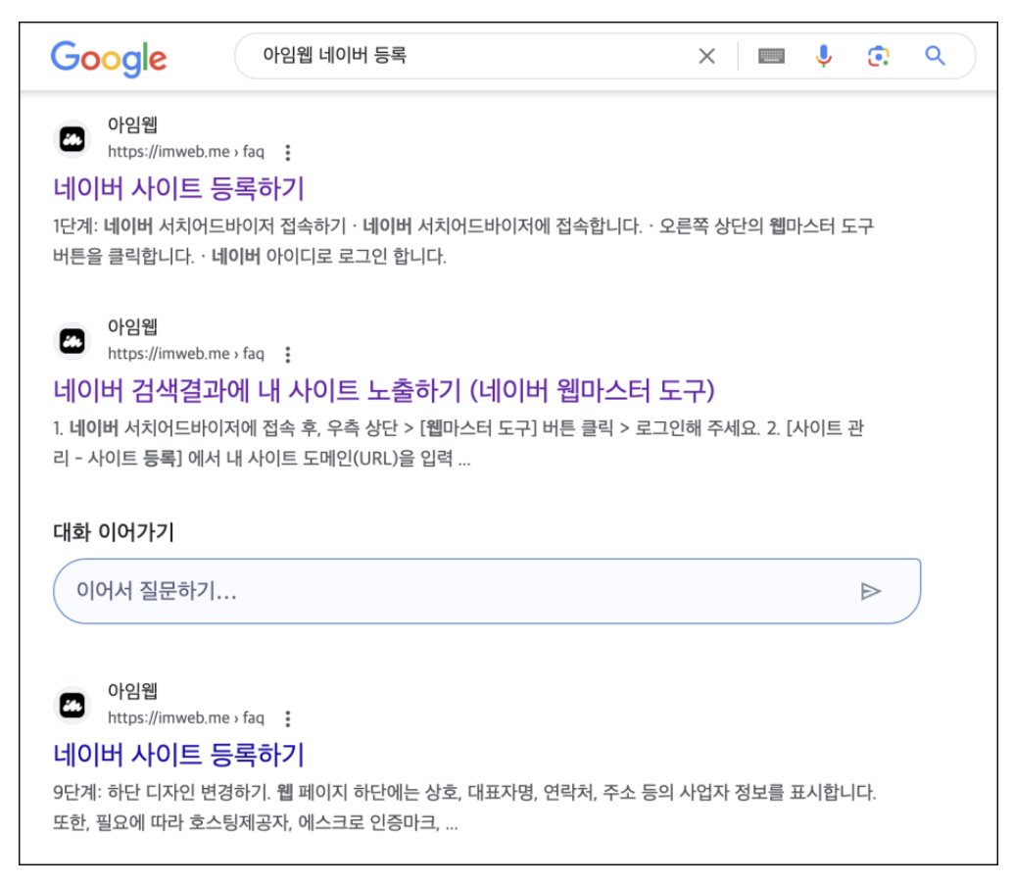This screenshot has height=886, width=1013.
Task: Open the Google logo homepage link
Action: tap(109, 58)
